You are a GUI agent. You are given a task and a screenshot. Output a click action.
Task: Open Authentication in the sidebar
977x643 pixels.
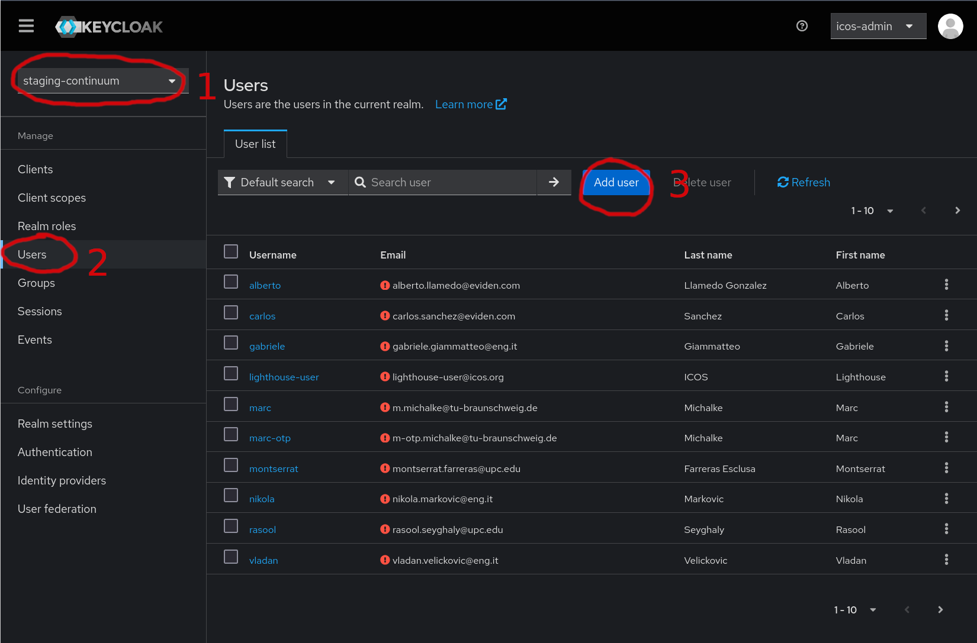pos(55,452)
